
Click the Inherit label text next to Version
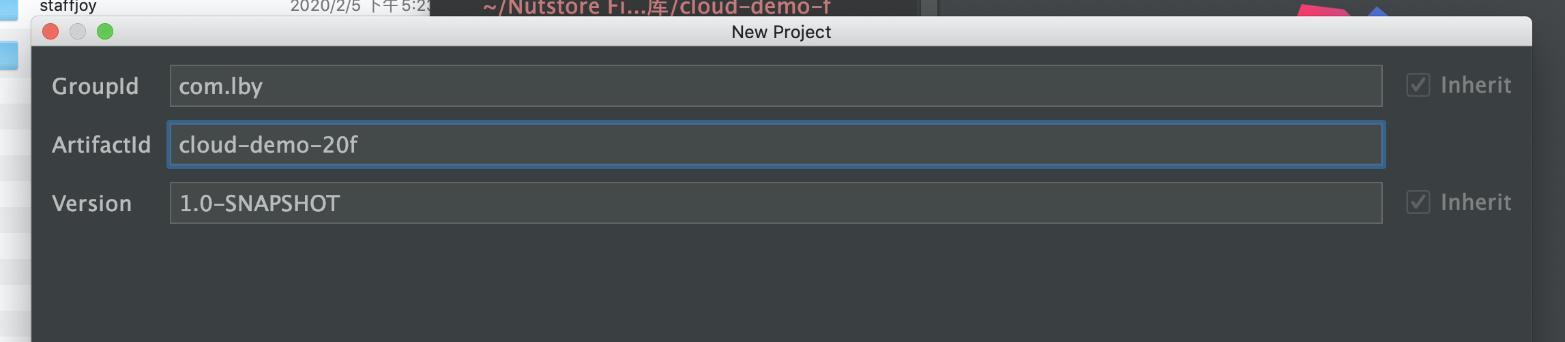click(1476, 202)
